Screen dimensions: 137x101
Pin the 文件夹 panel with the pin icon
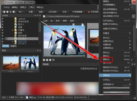[x=38, y=16]
